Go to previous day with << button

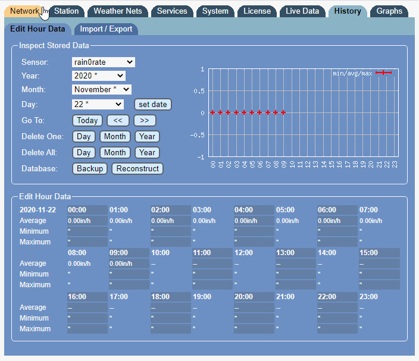(118, 120)
